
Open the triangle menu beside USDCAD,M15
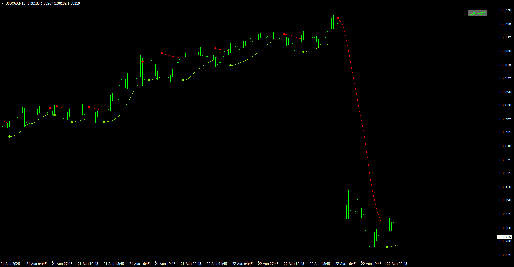pos(3,3)
